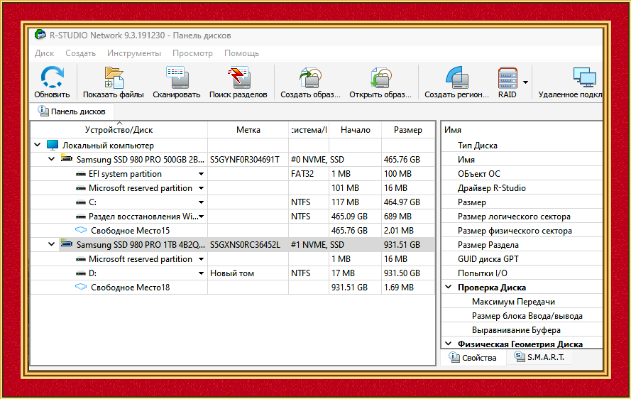Click Размер логического сектора property
This screenshot has height=399, width=631.
click(522, 217)
